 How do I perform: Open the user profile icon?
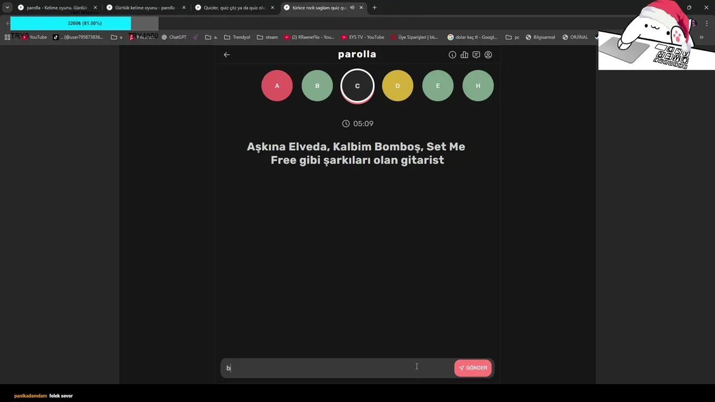pos(488,55)
